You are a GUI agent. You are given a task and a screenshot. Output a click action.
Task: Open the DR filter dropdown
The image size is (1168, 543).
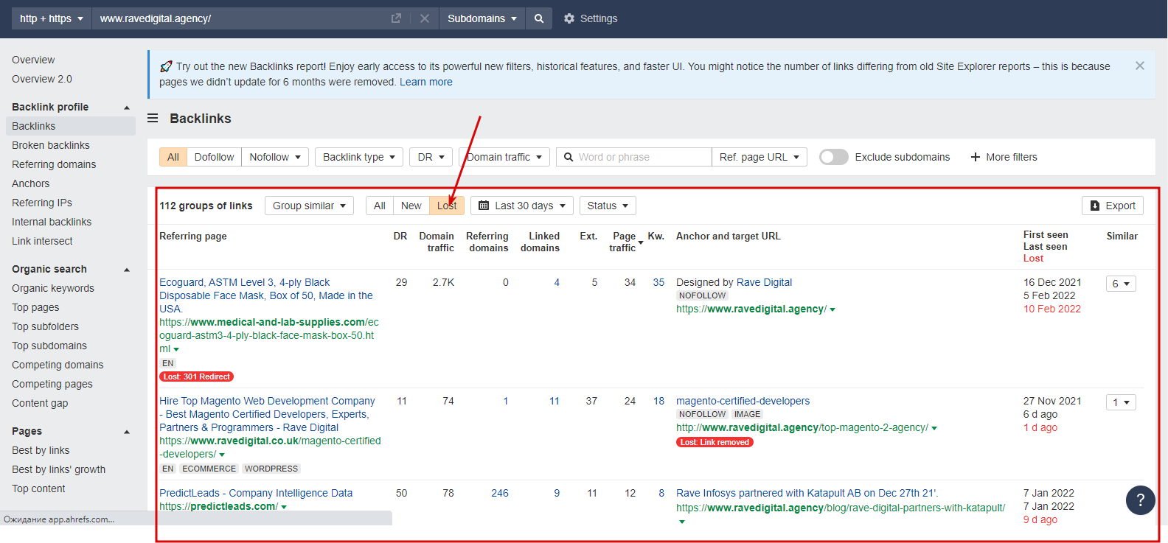[x=431, y=157]
